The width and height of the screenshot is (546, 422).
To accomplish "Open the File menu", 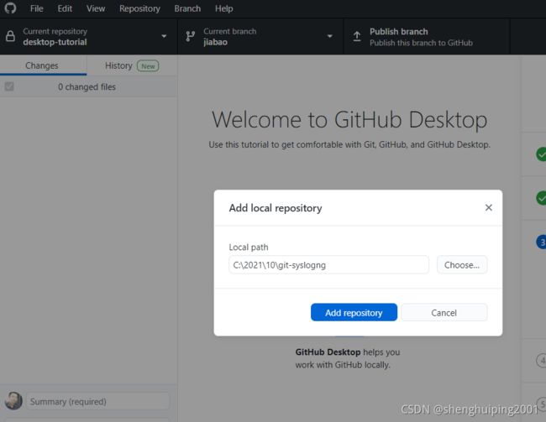I will pyautogui.click(x=37, y=8).
